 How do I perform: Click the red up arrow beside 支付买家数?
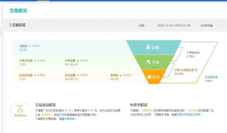coord(35,75)
